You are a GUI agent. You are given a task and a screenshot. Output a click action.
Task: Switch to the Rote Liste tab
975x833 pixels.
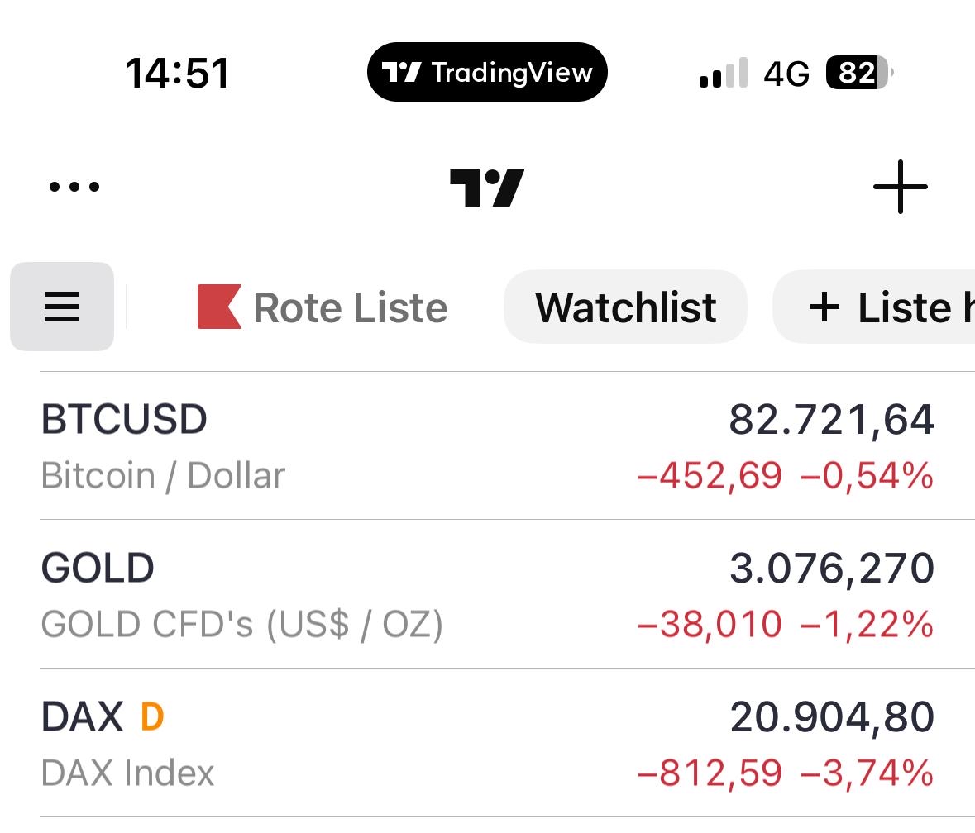(x=350, y=307)
